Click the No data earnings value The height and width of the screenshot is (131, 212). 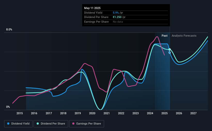[118, 22]
